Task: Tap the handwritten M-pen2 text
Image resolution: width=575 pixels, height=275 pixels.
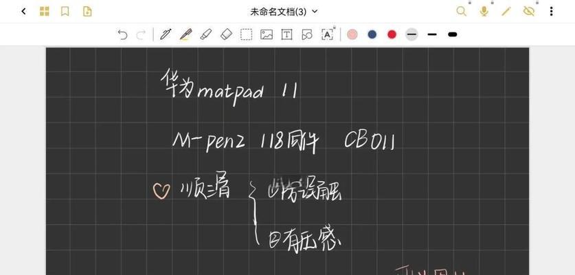Action: (209, 142)
